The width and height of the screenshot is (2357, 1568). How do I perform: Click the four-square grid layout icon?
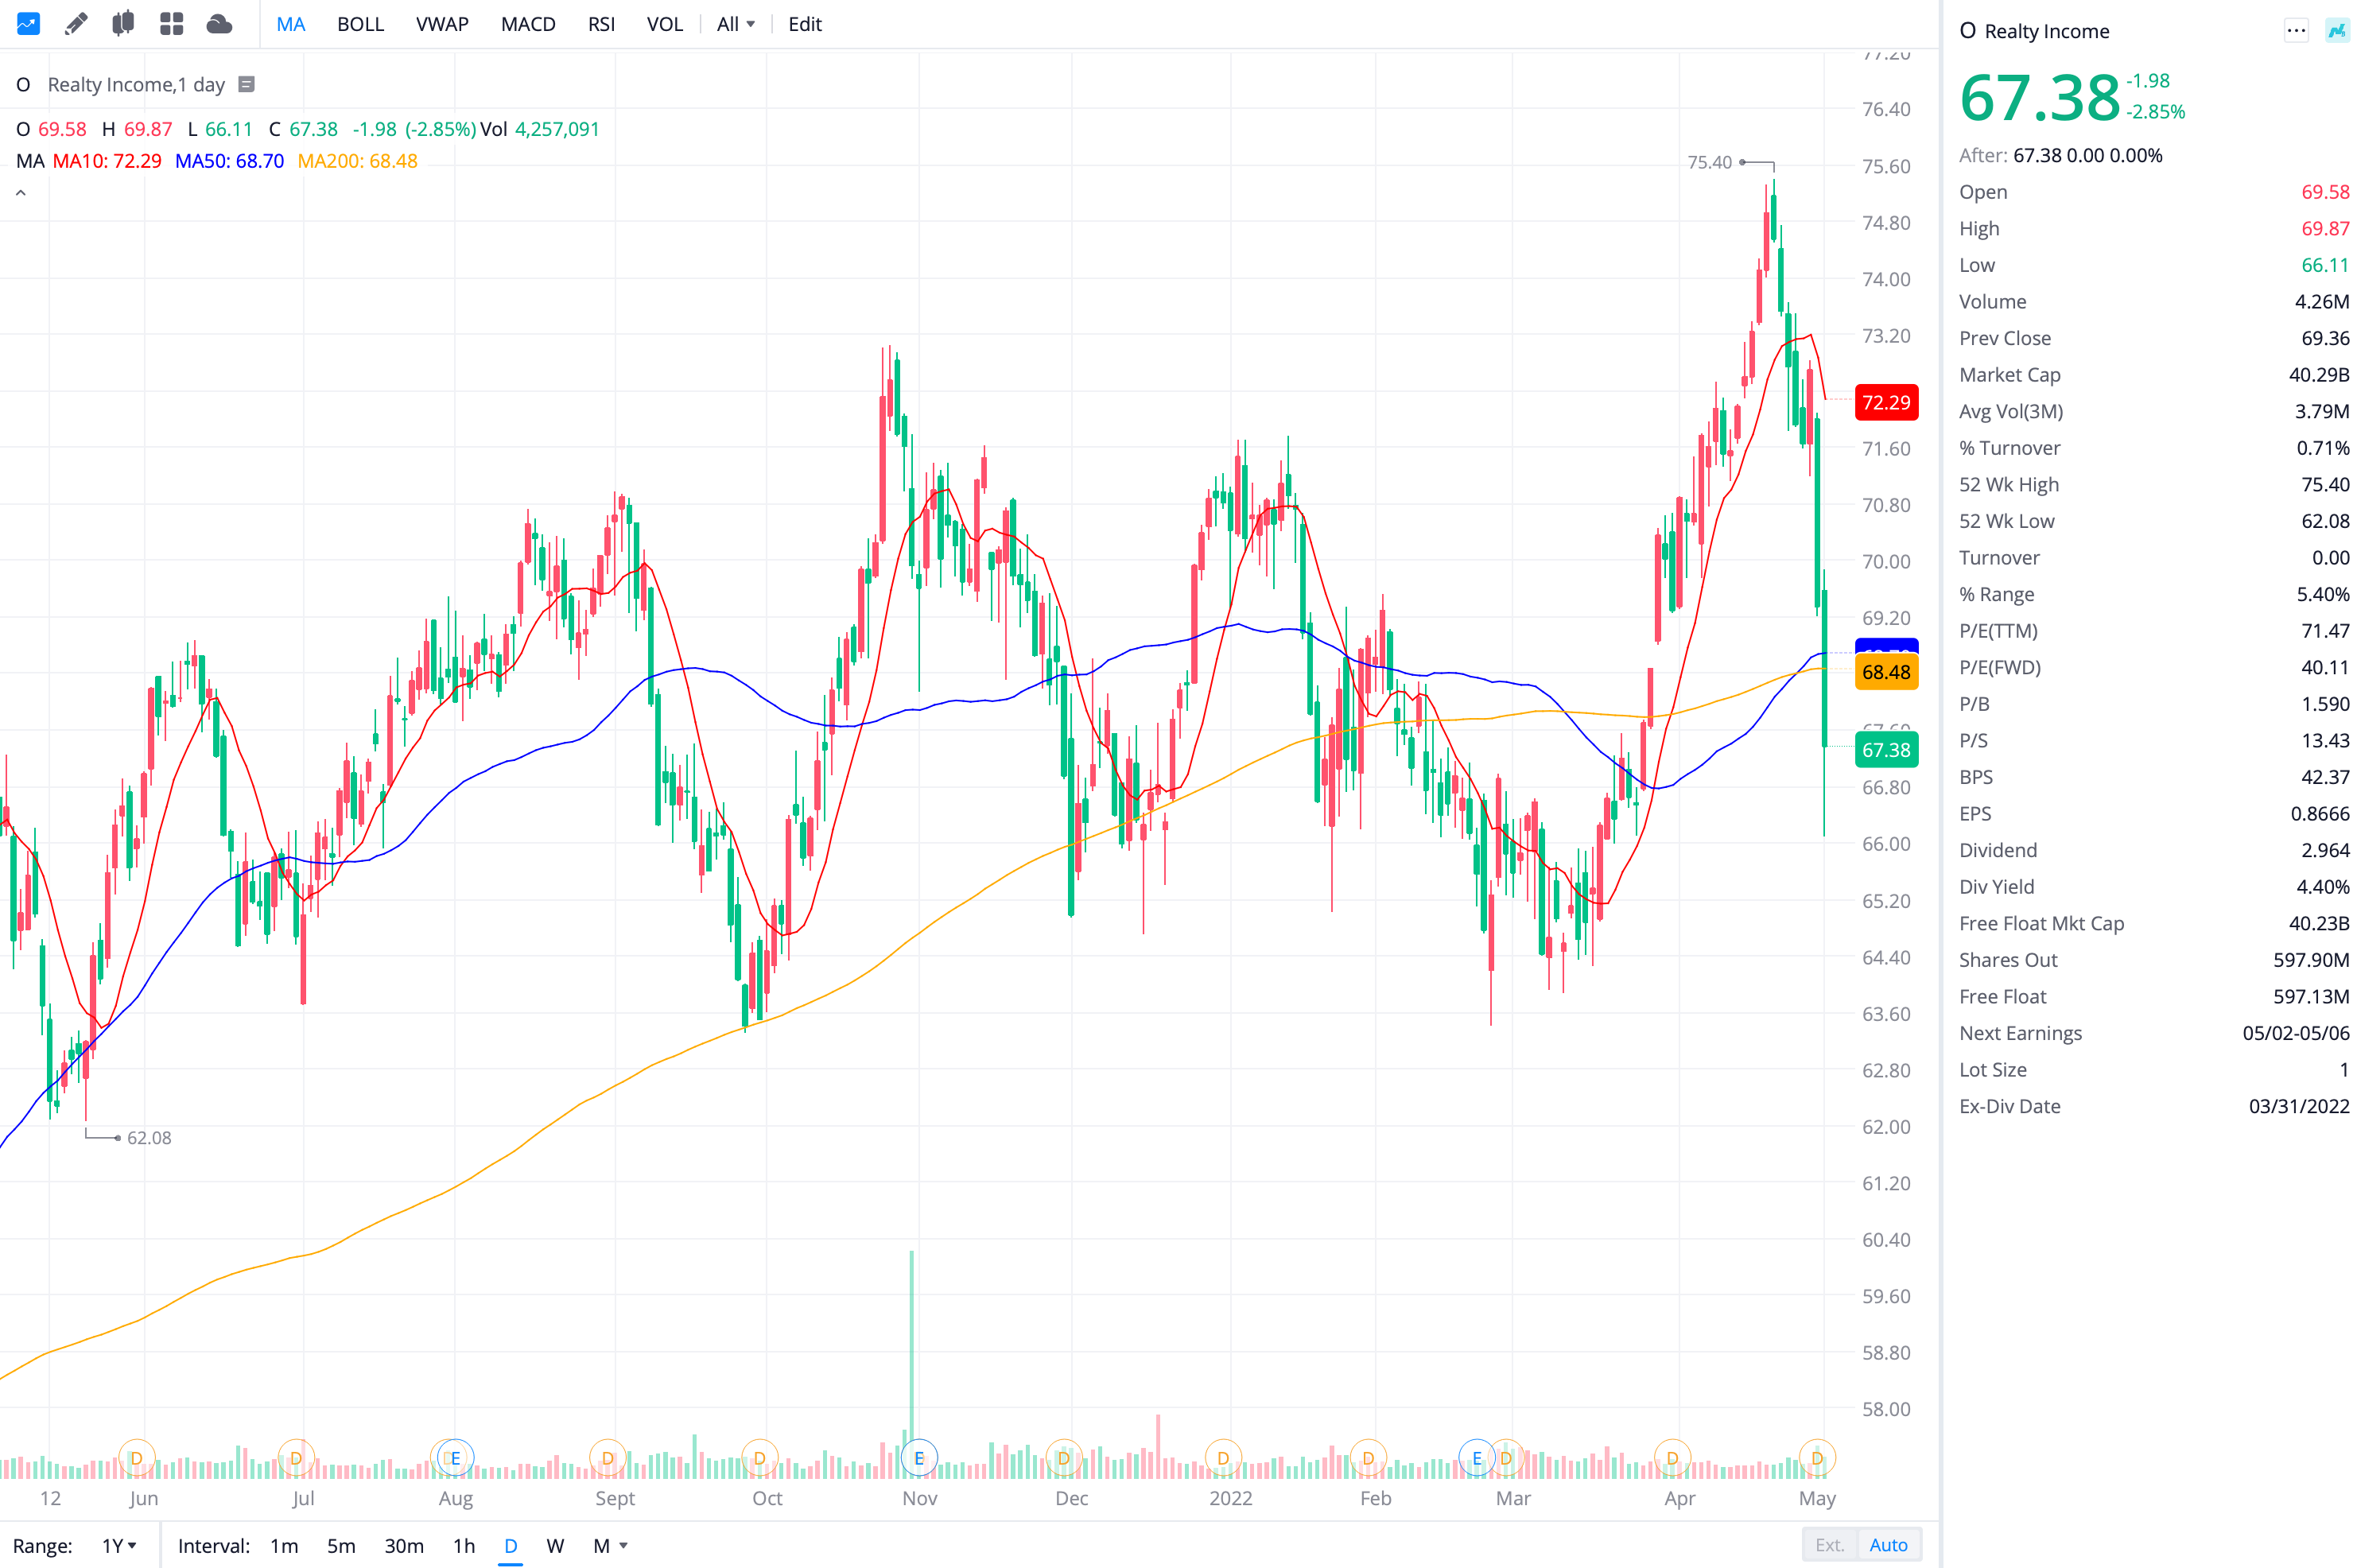tap(171, 24)
